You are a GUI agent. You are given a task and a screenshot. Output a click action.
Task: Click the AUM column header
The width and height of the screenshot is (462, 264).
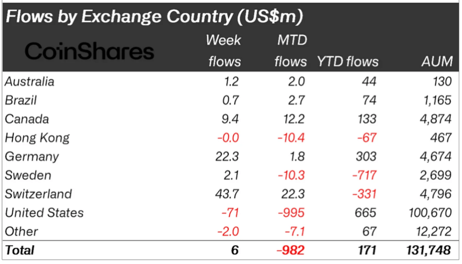point(437,62)
